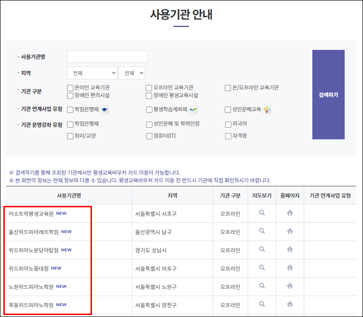
Task: Open 위드피아노분당야탑점 entry
Action: 33,250
